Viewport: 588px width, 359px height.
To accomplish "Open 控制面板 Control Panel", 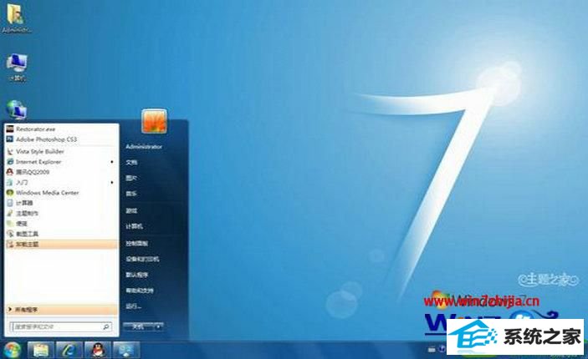I will click(137, 243).
